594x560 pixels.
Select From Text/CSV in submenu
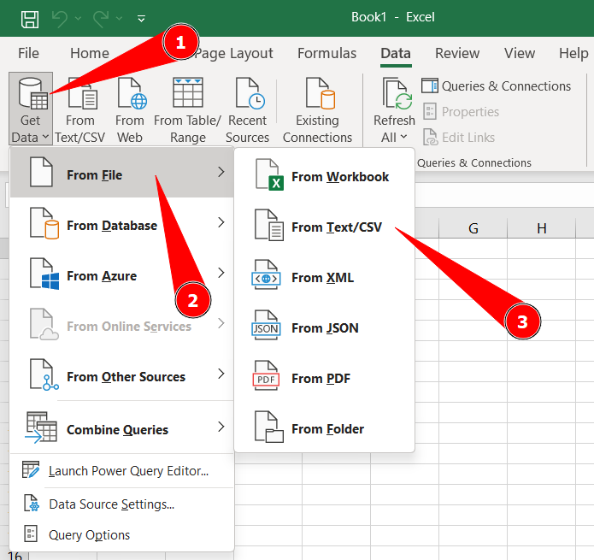click(325, 226)
